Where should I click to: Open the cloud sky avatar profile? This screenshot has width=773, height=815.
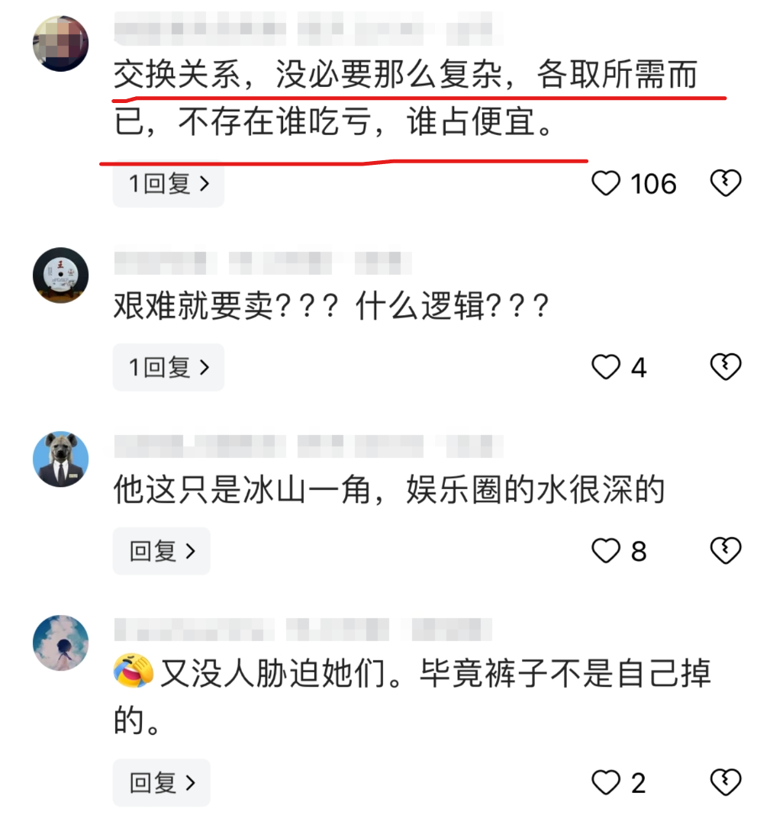coord(60,643)
